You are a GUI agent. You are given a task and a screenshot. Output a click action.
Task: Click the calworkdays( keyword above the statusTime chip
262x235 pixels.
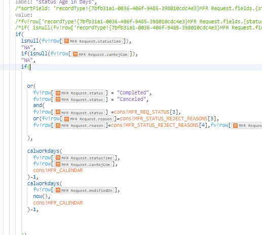45,151
